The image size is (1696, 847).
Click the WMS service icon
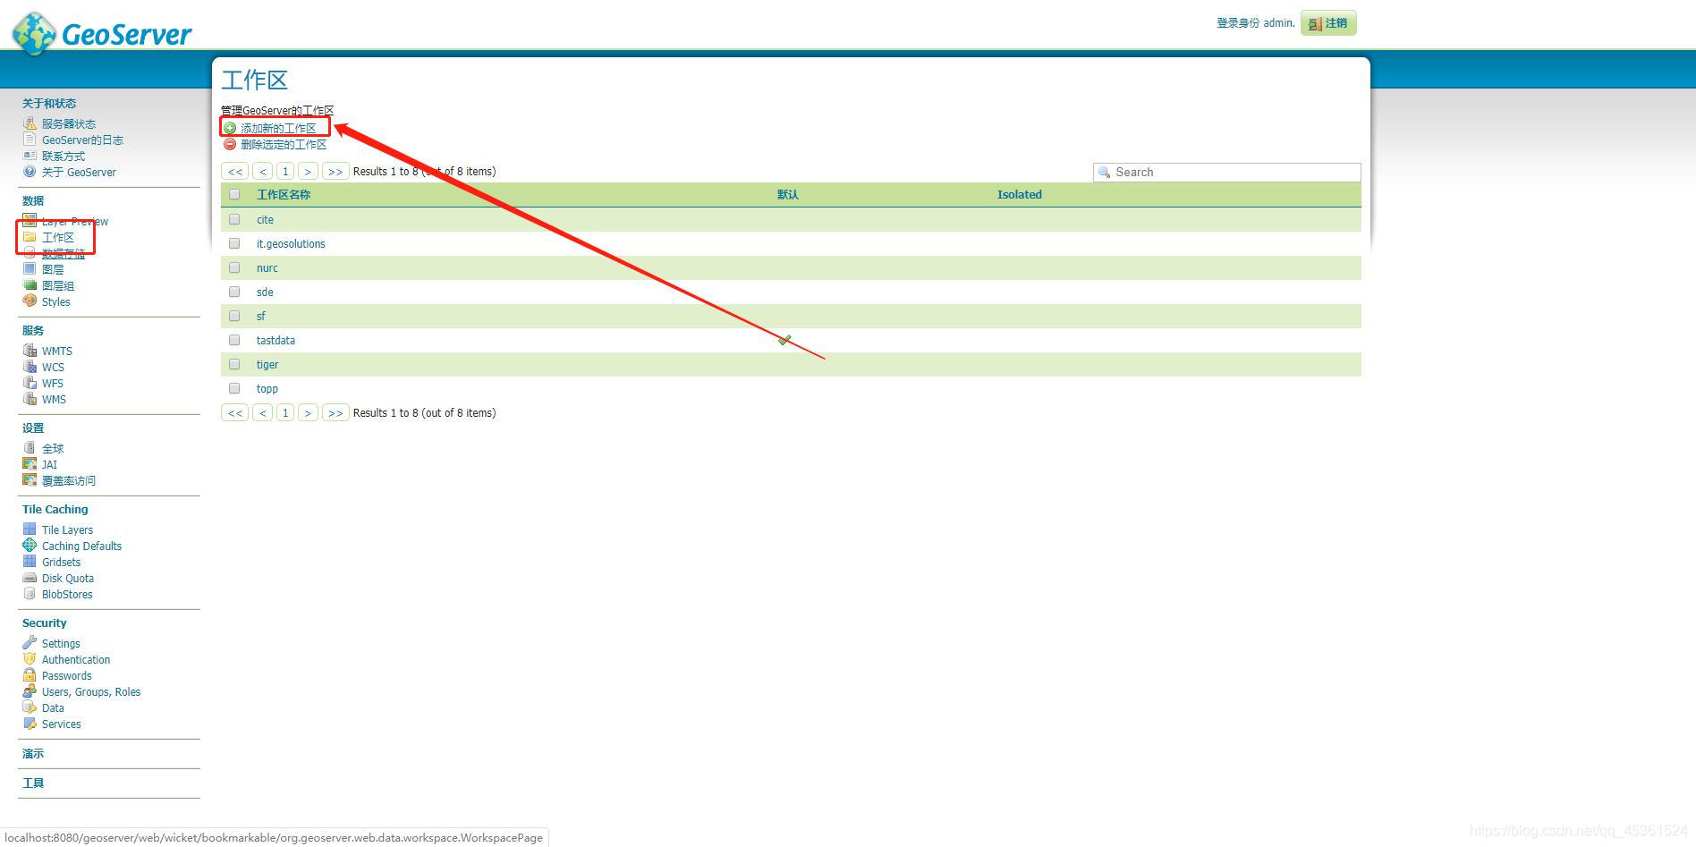(x=30, y=399)
